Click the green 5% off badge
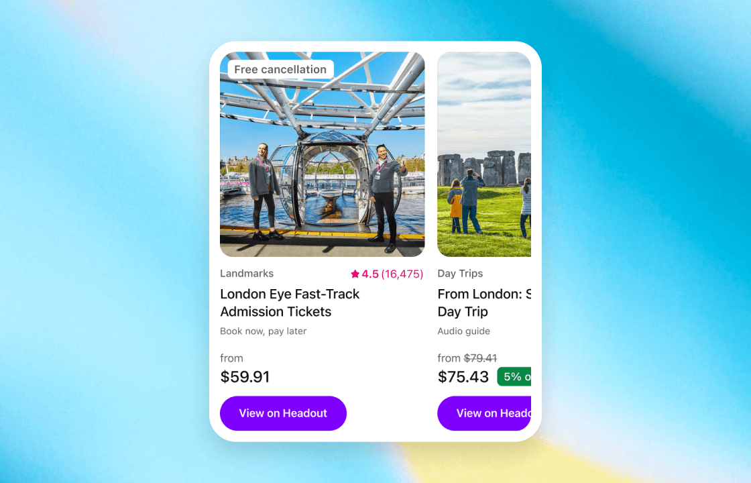751x483 pixels. (x=514, y=376)
